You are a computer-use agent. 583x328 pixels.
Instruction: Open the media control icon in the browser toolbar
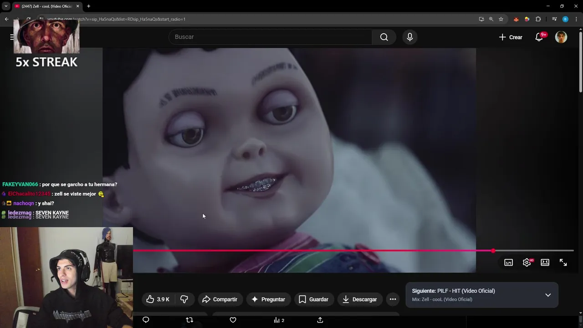tap(554, 19)
